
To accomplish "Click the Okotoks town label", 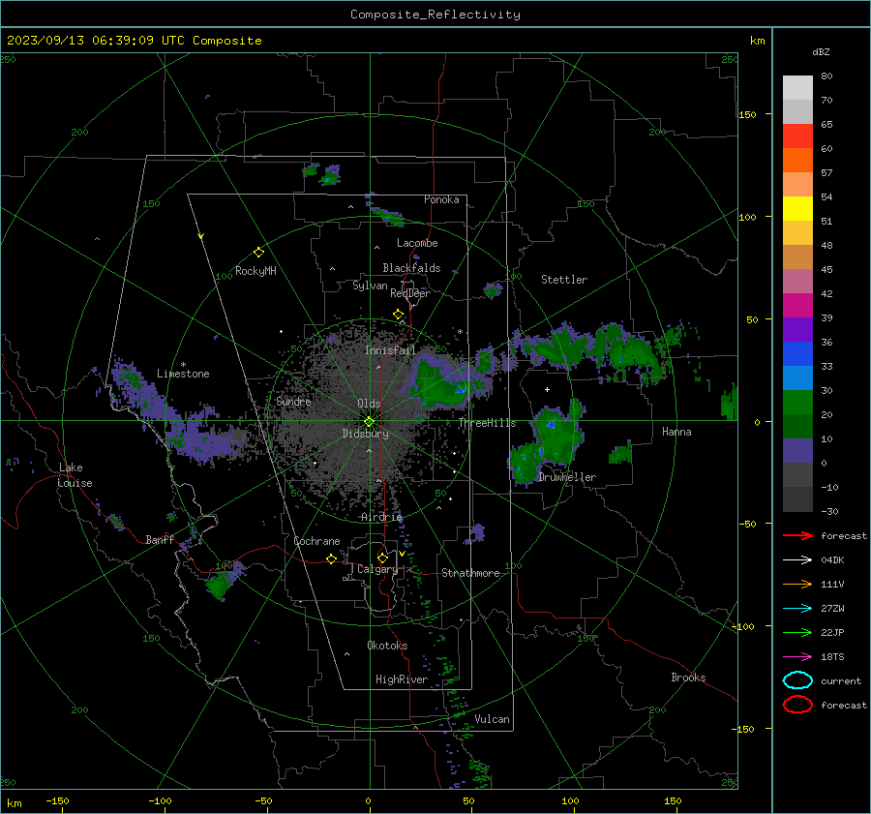I will click(x=387, y=646).
